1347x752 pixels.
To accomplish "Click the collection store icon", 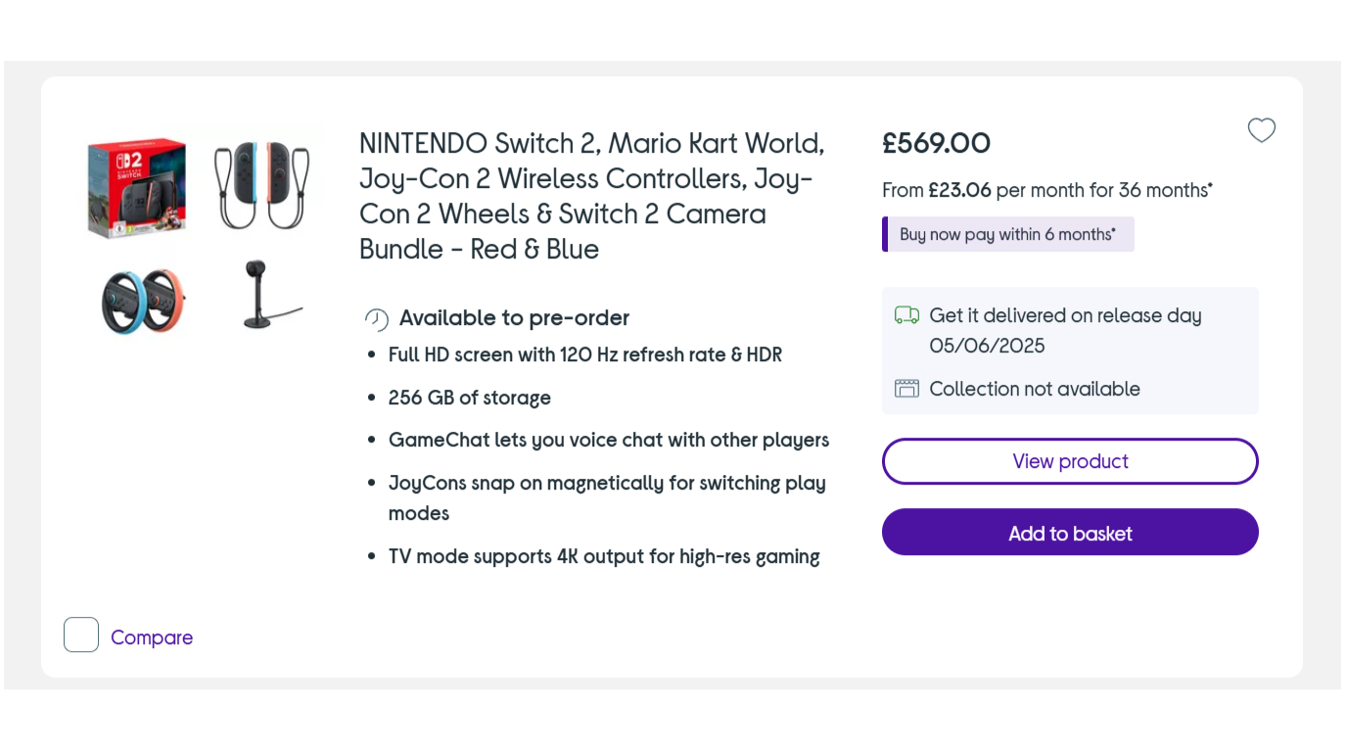I will (906, 389).
